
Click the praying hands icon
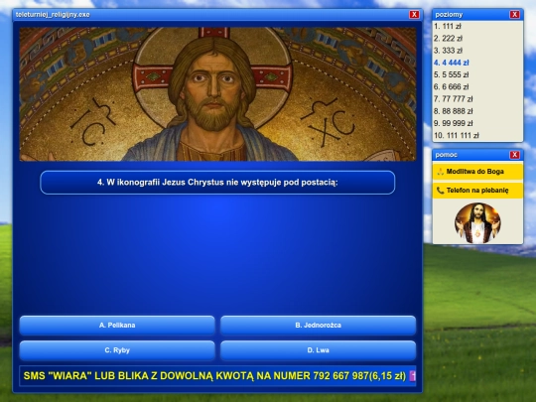click(x=440, y=172)
